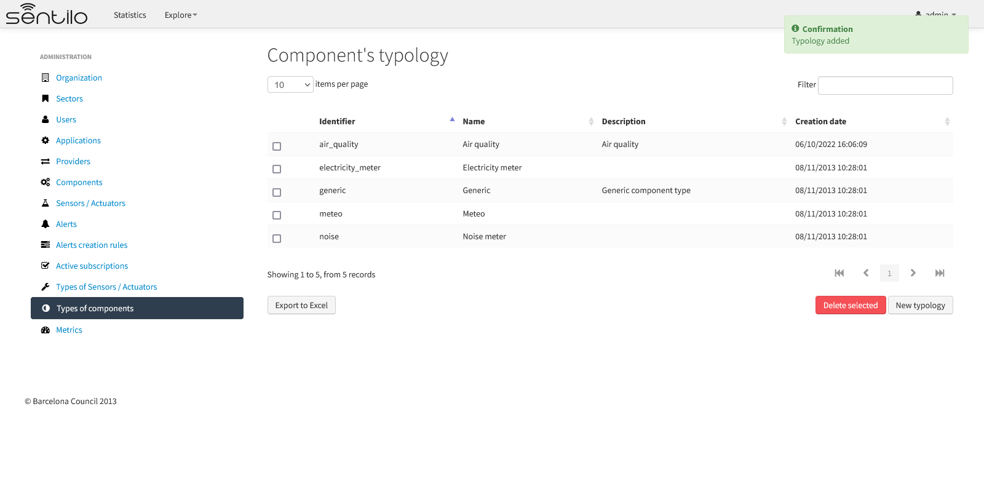Click the Users person icon
The image size is (984, 492).
click(x=45, y=119)
